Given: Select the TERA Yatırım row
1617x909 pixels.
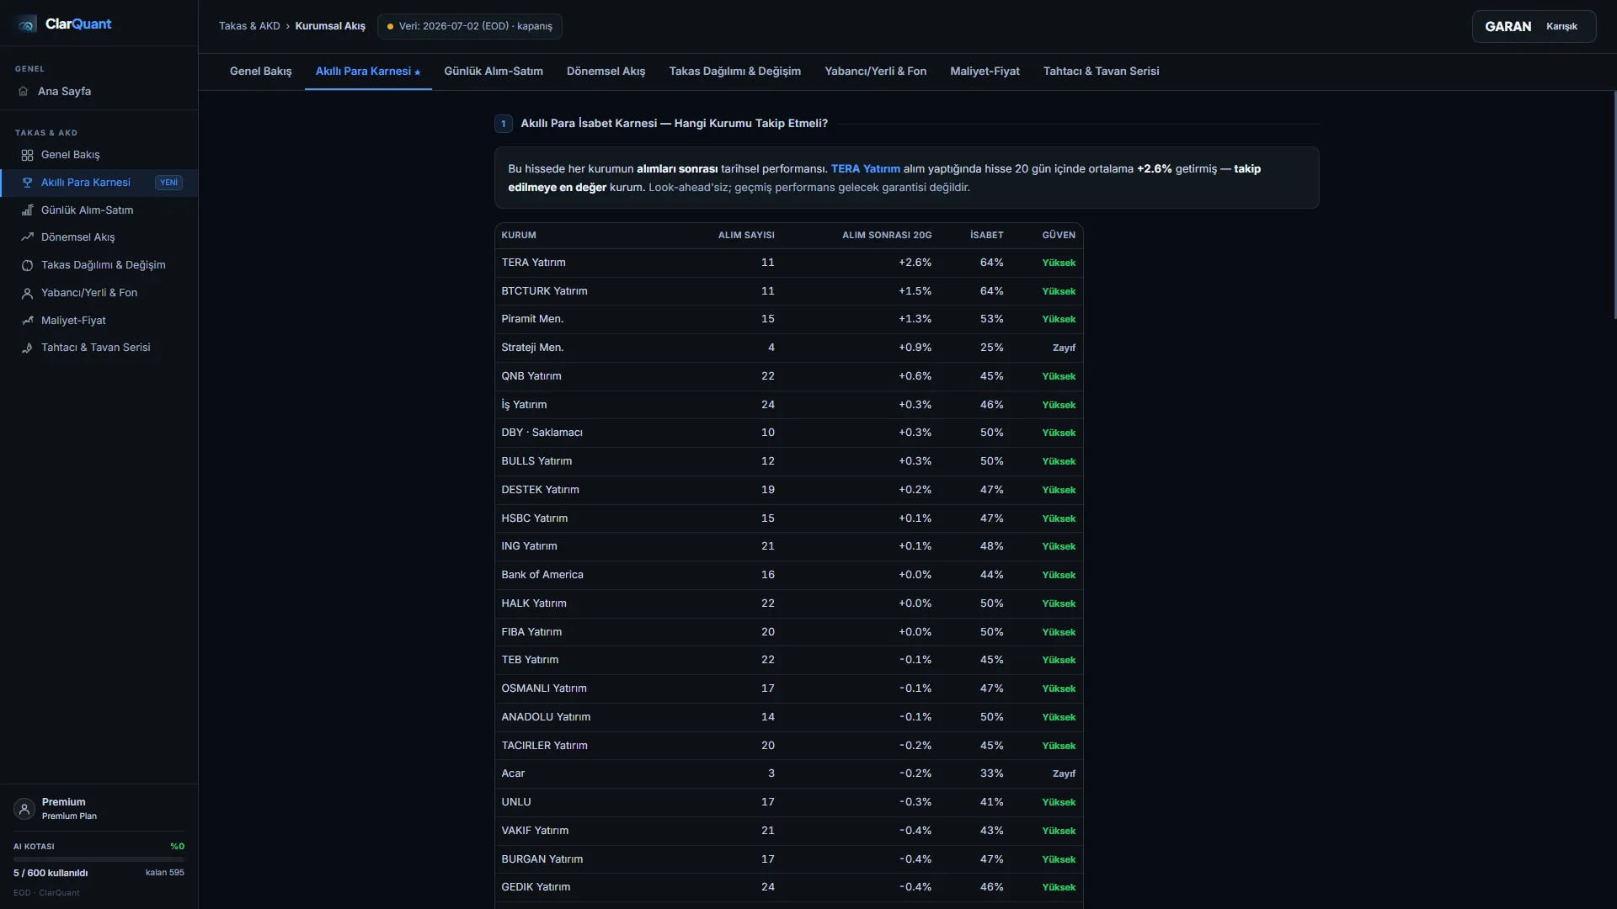Looking at the screenshot, I should (x=788, y=263).
